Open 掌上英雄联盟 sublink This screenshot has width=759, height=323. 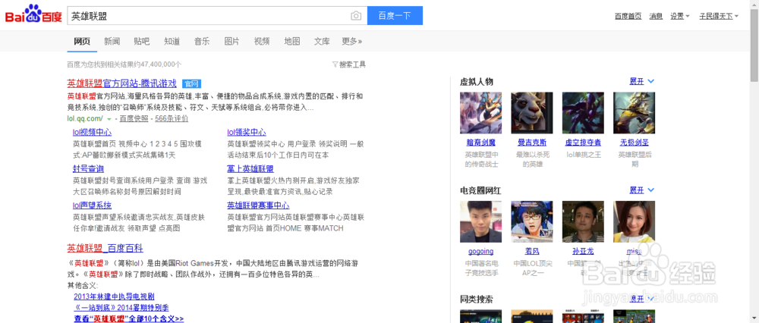click(x=250, y=169)
